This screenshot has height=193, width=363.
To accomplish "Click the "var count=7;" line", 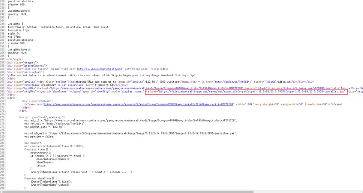I will pos(33,143).
